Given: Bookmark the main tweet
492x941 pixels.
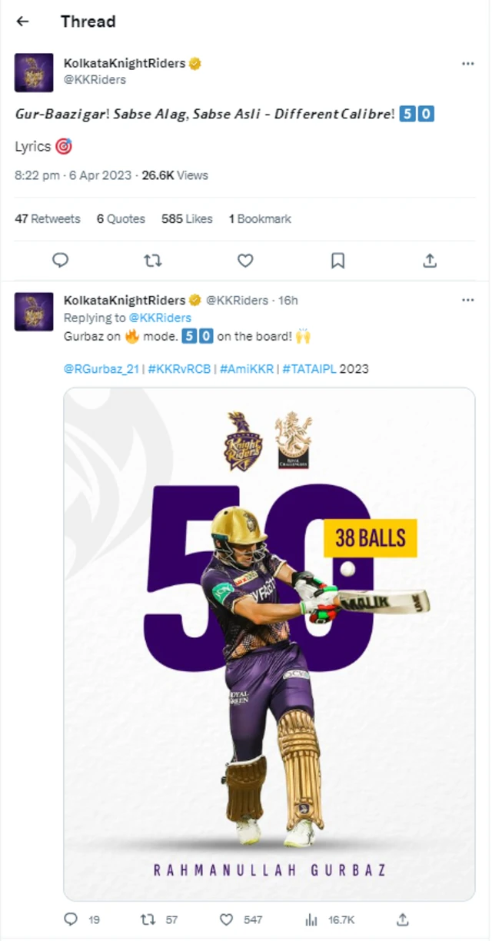Looking at the screenshot, I should [x=337, y=261].
